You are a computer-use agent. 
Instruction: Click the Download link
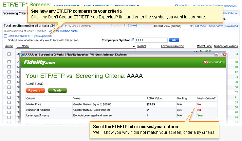231,26
